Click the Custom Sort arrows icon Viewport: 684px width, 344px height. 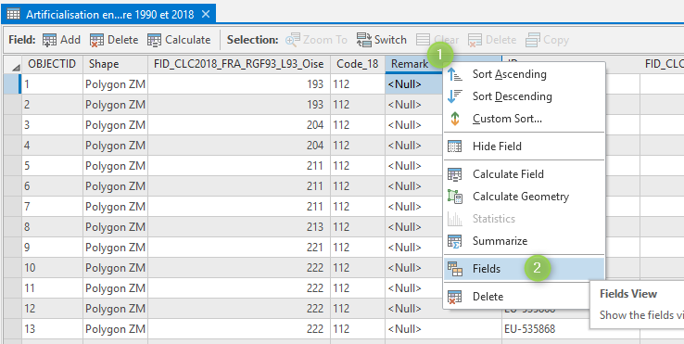[x=454, y=119]
